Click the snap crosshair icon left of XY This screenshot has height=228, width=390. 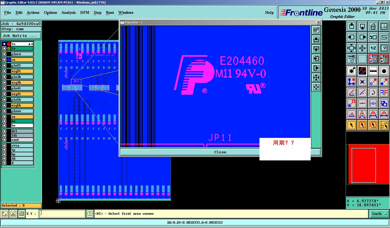point(22,214)
